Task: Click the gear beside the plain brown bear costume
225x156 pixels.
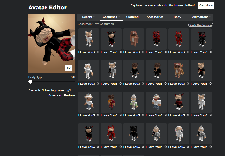Action: click(143, 52)
